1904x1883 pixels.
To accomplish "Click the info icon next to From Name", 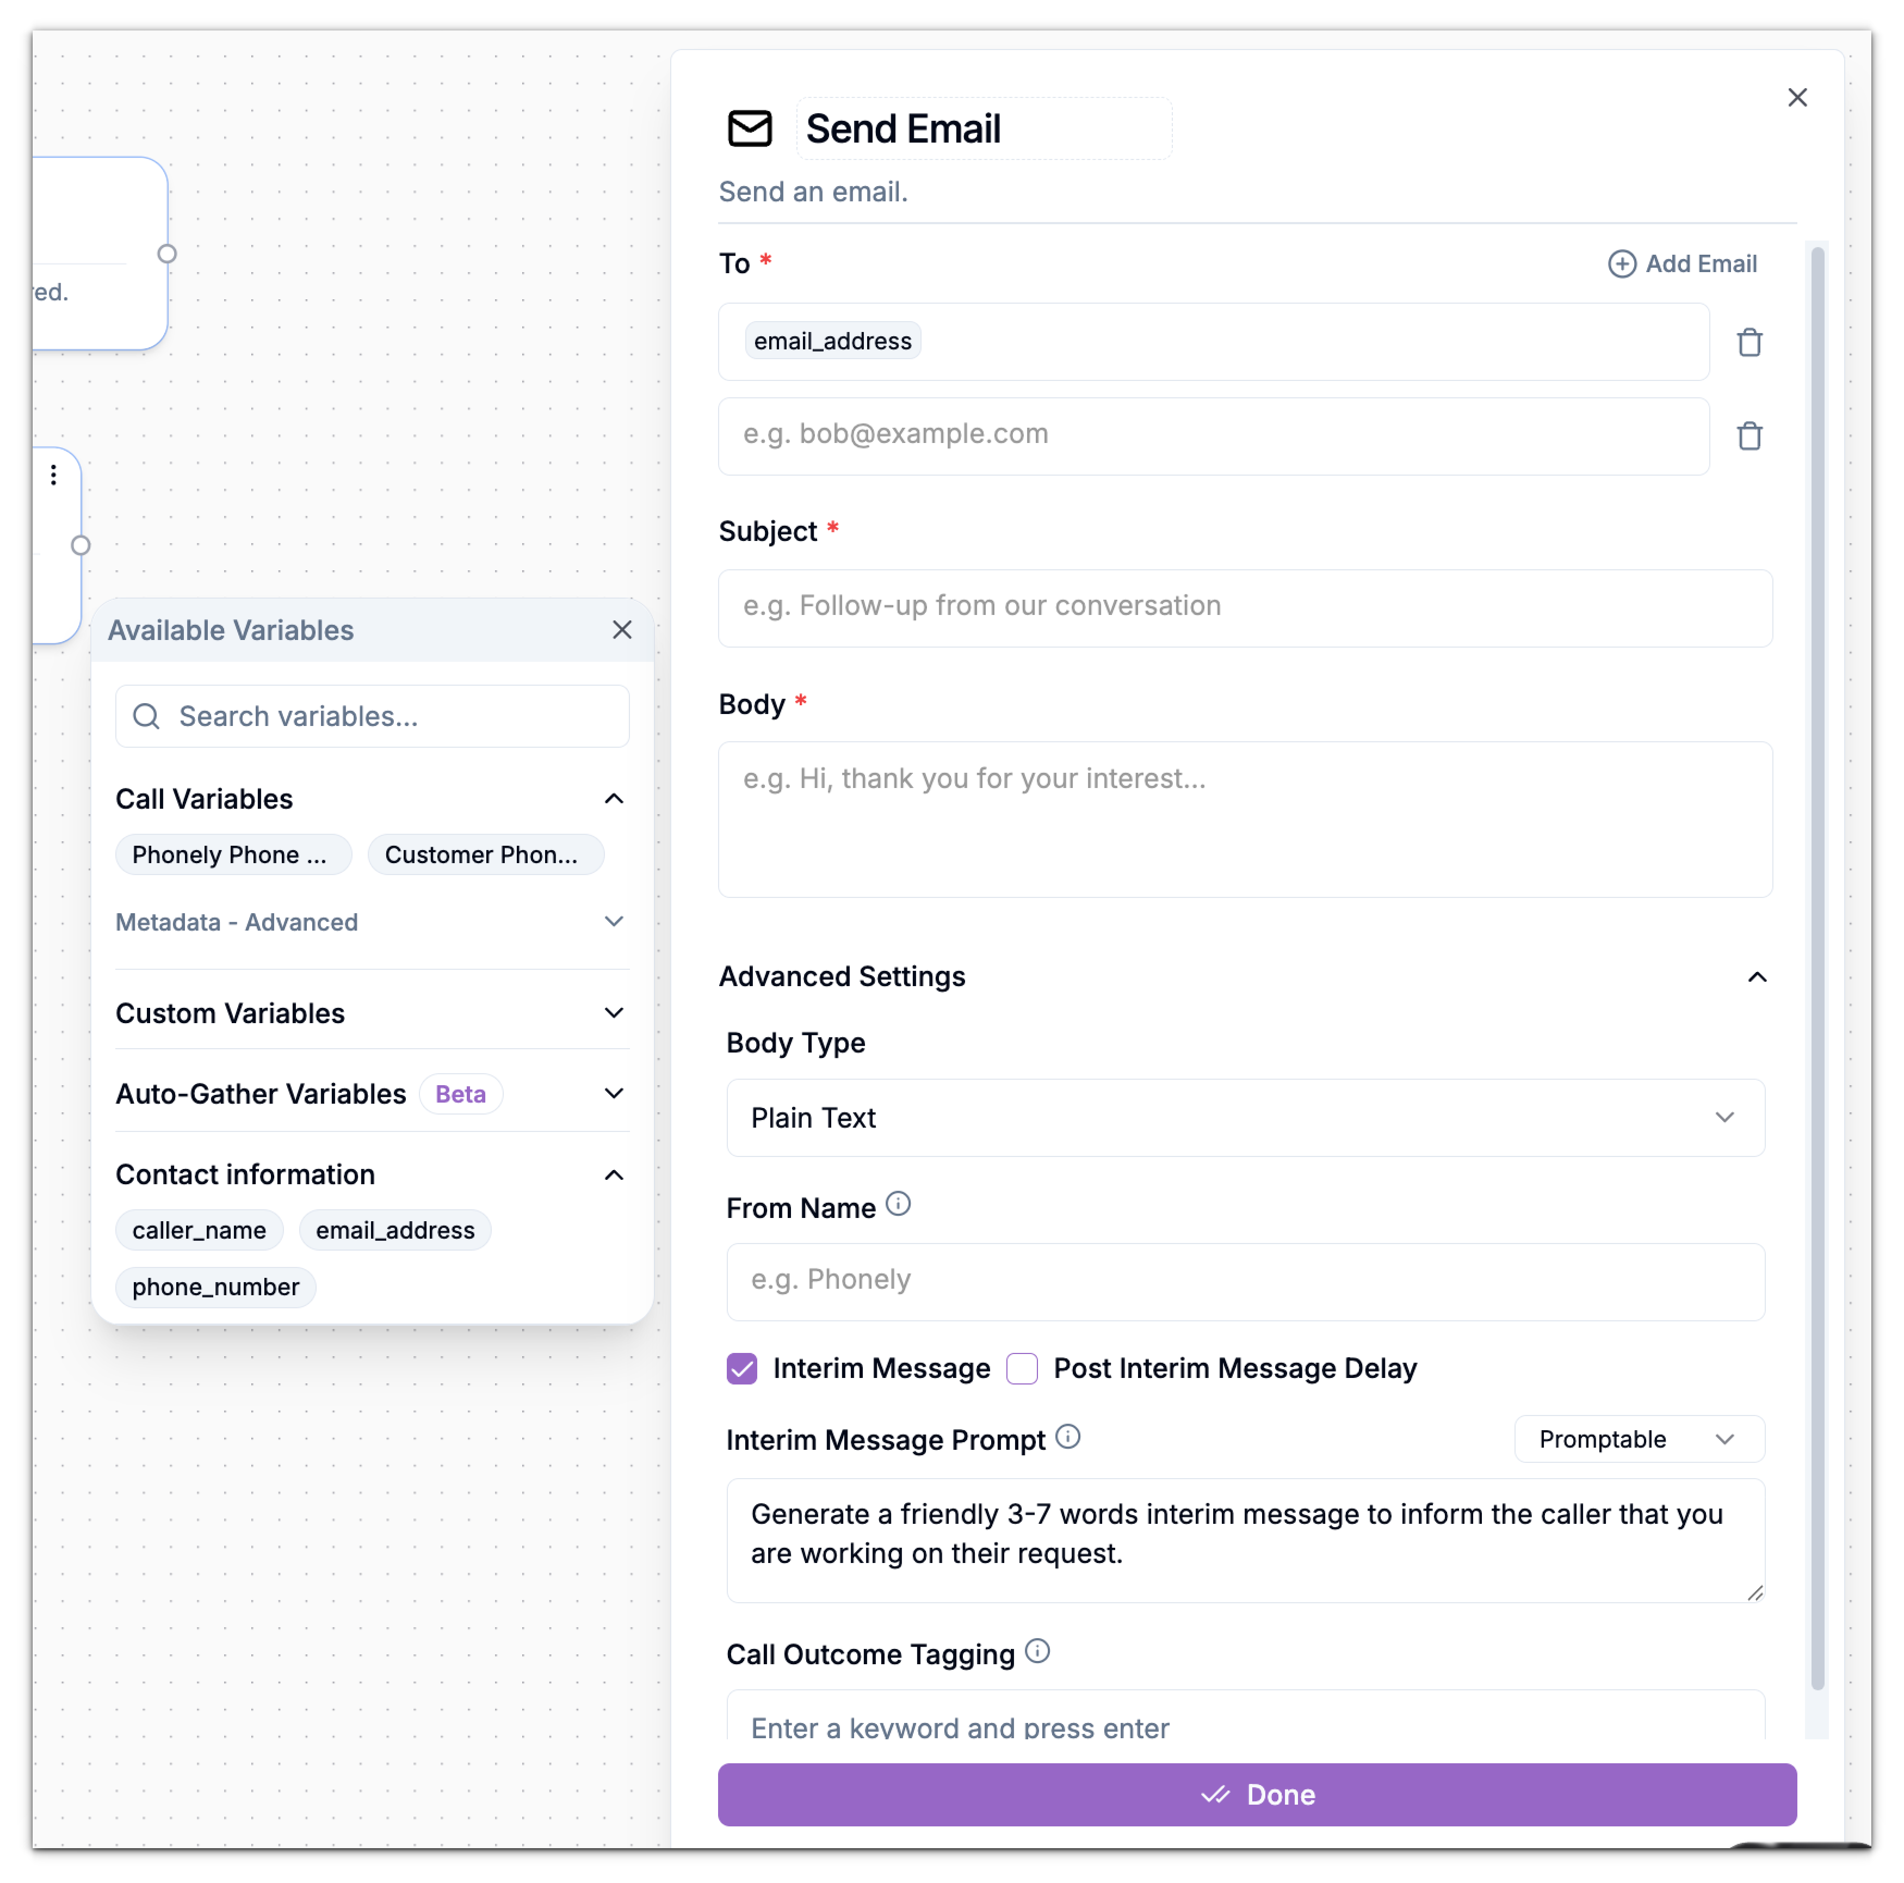I will [899, 1205].
